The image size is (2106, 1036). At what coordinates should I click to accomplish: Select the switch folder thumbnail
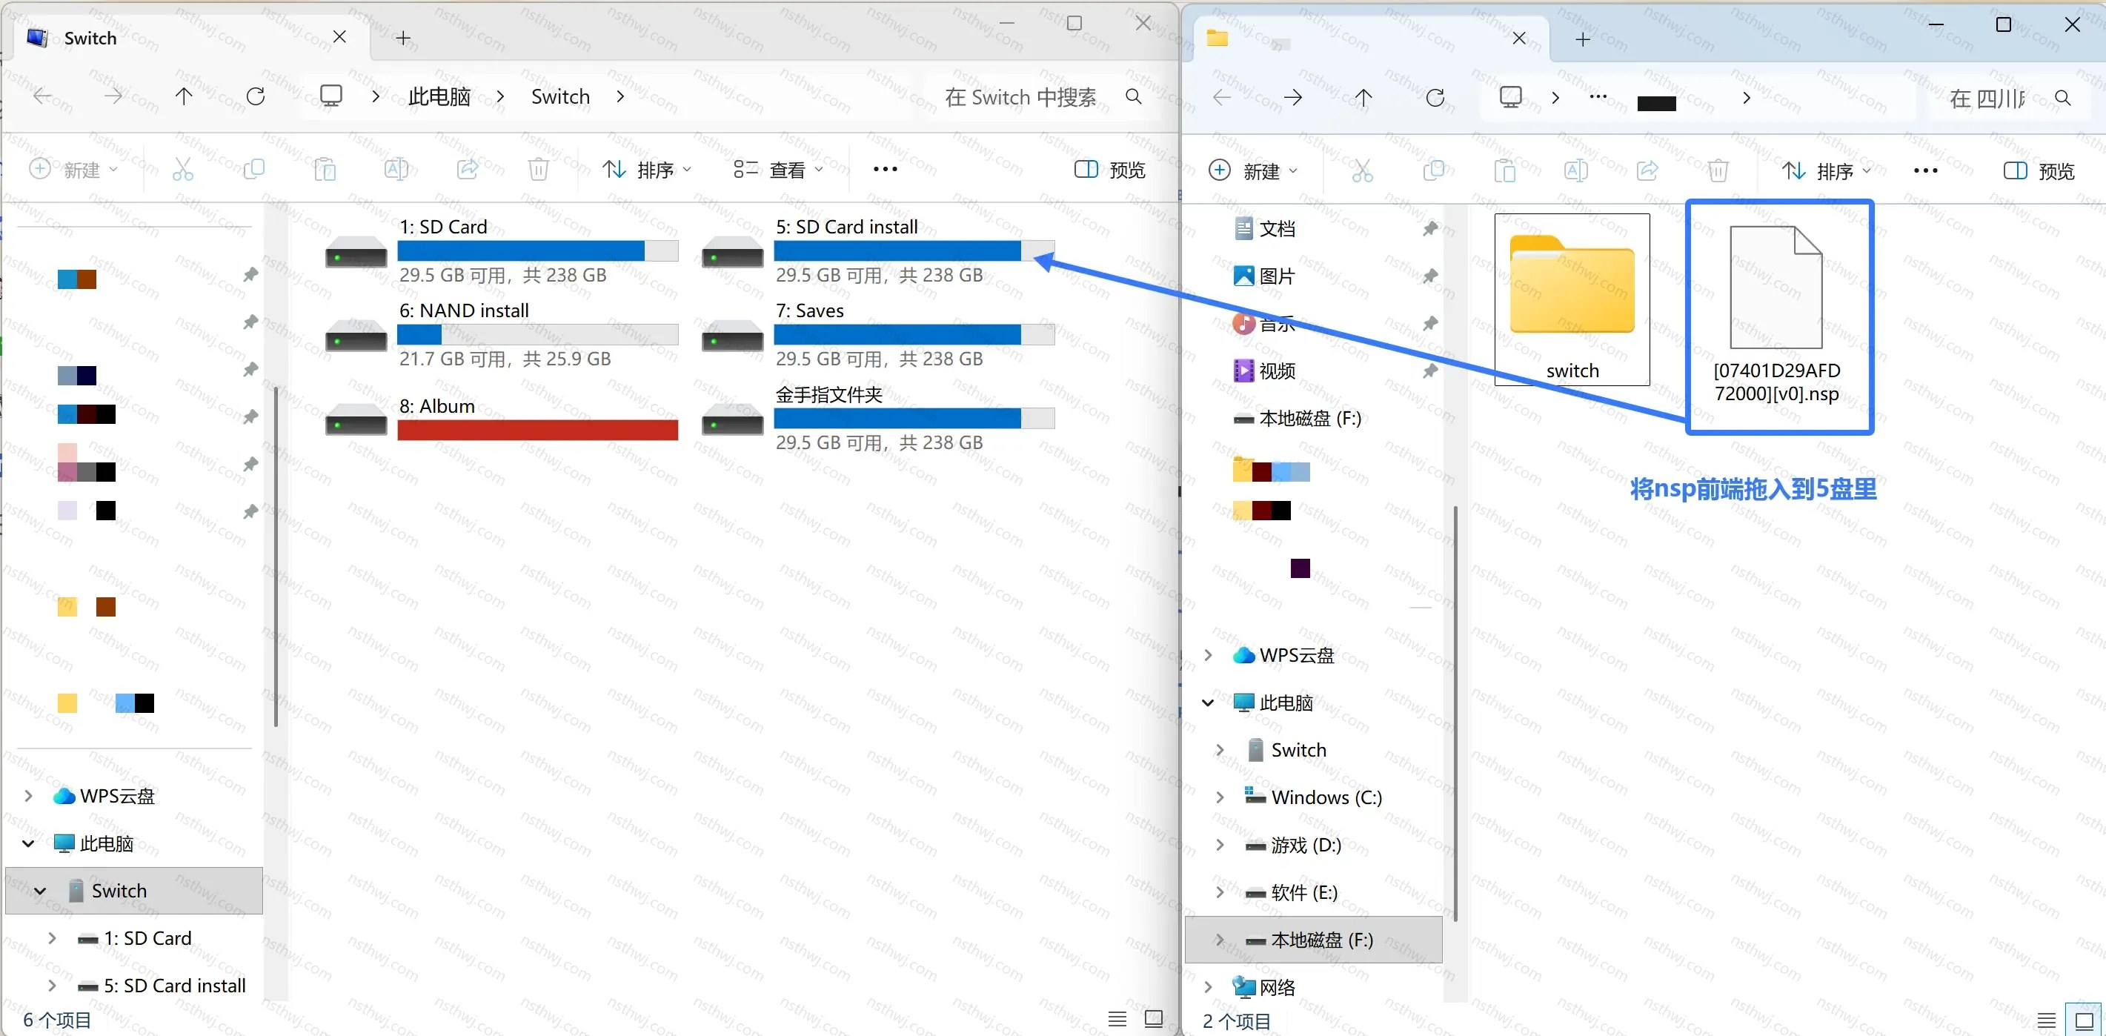1571,299
